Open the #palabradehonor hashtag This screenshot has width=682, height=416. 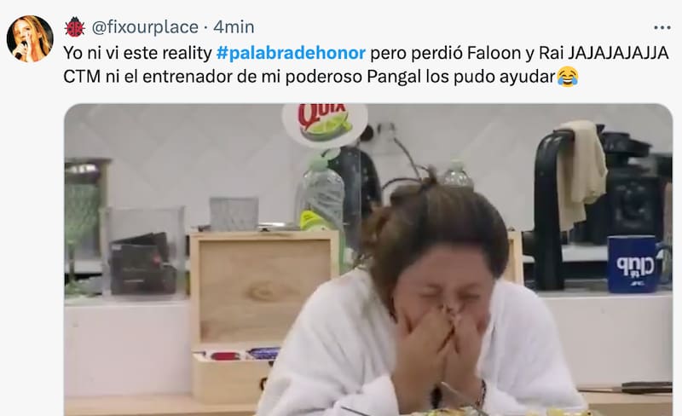click(291, 53)
